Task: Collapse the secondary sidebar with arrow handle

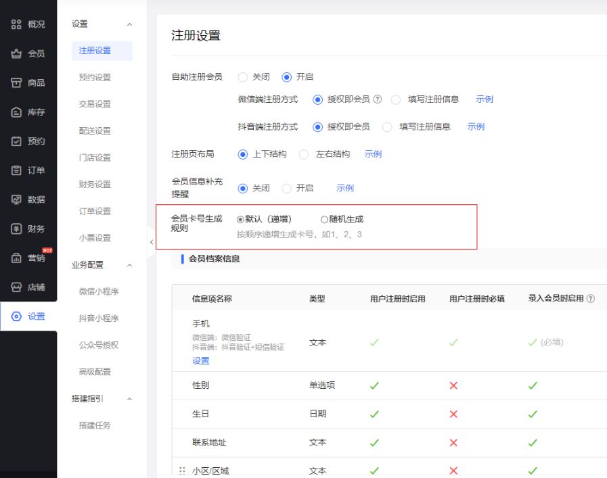Action: tap(151, 243)
